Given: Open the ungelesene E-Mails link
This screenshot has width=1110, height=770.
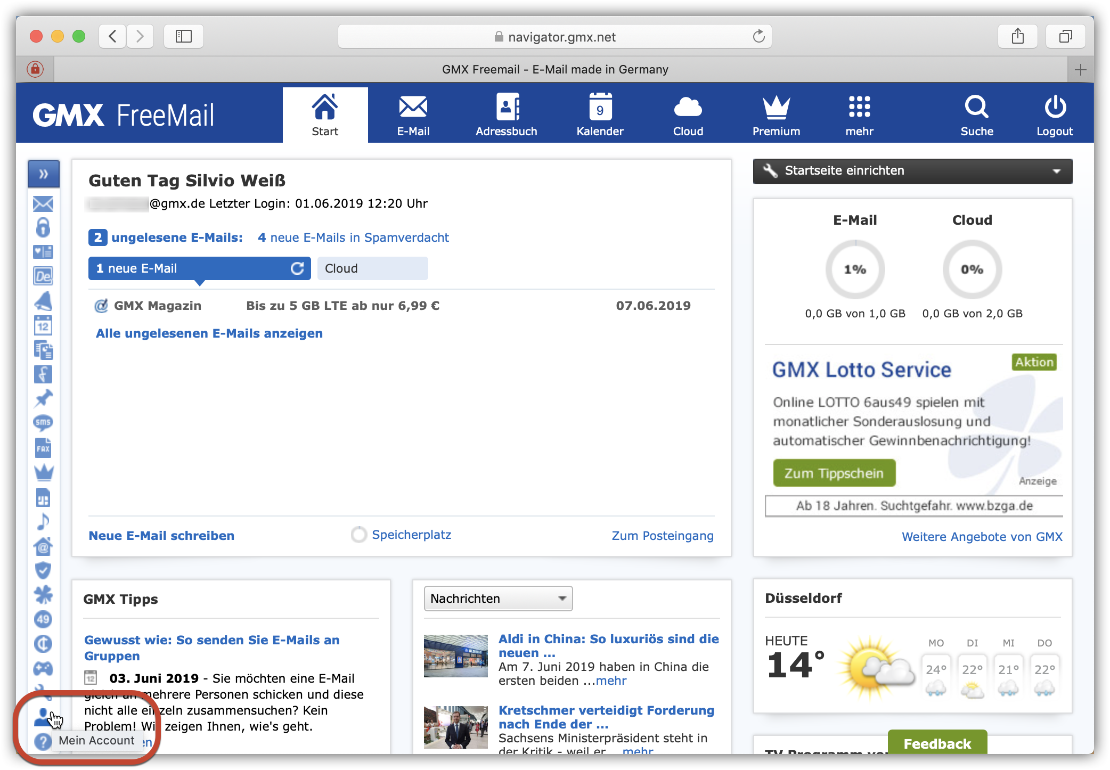Looking at the screenshot, I should (x=176, y=237).
